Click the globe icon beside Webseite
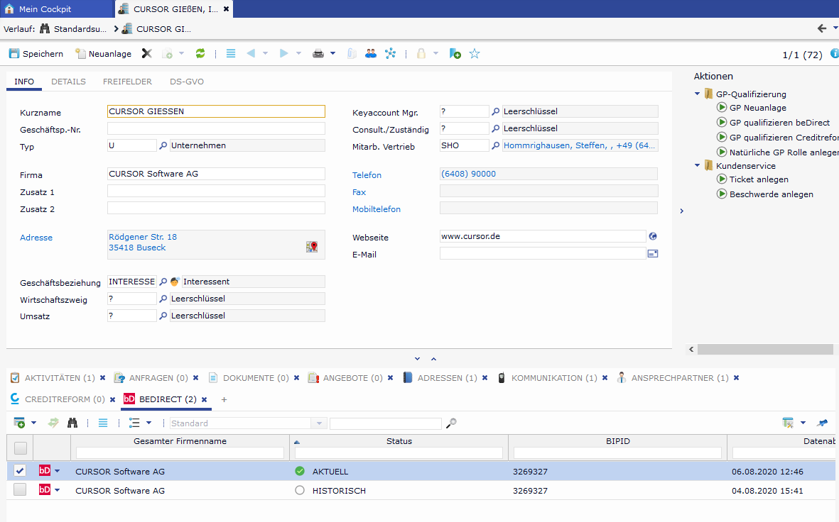The image size is (839, 522). (x=653, y=237)
